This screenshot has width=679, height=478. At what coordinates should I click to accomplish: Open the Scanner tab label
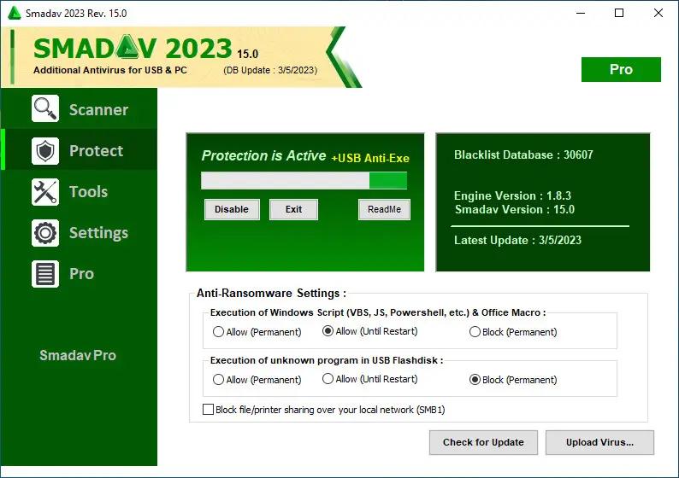[x=98, y=110]
